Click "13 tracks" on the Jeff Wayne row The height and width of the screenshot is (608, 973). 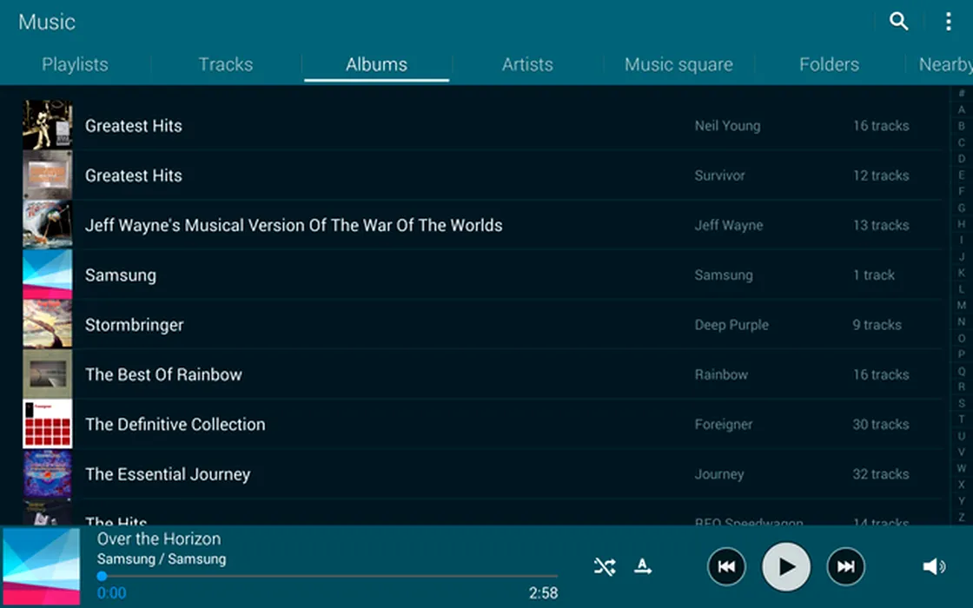pyautogui.click(x=881, y=225)
